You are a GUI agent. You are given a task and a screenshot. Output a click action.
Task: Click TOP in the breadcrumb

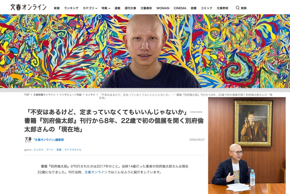27,95
